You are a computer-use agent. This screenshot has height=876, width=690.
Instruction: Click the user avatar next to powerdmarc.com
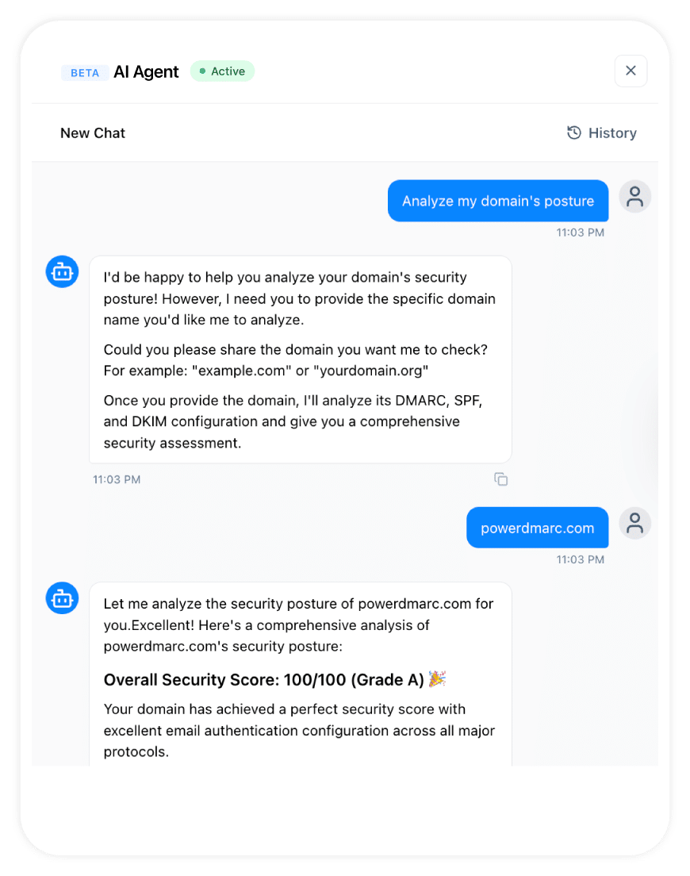tap(634, 523)
